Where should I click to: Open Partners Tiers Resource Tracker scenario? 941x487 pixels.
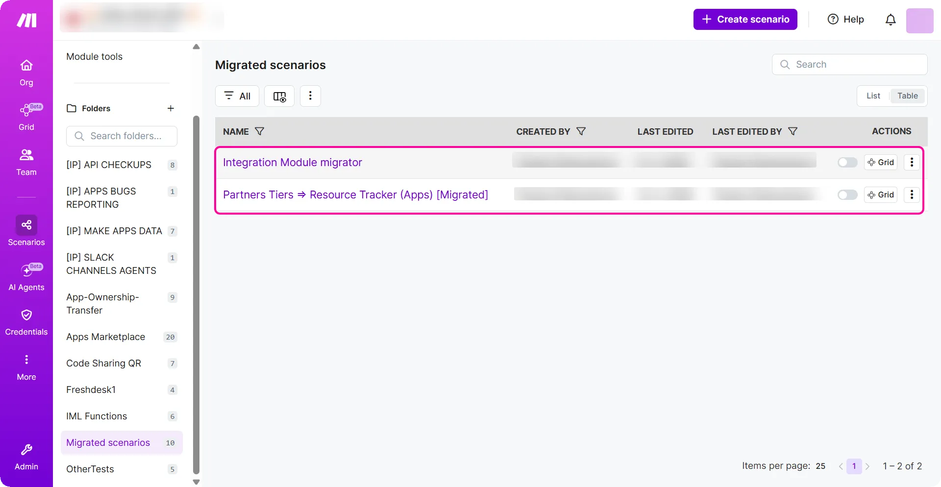(x=355, y=195)
